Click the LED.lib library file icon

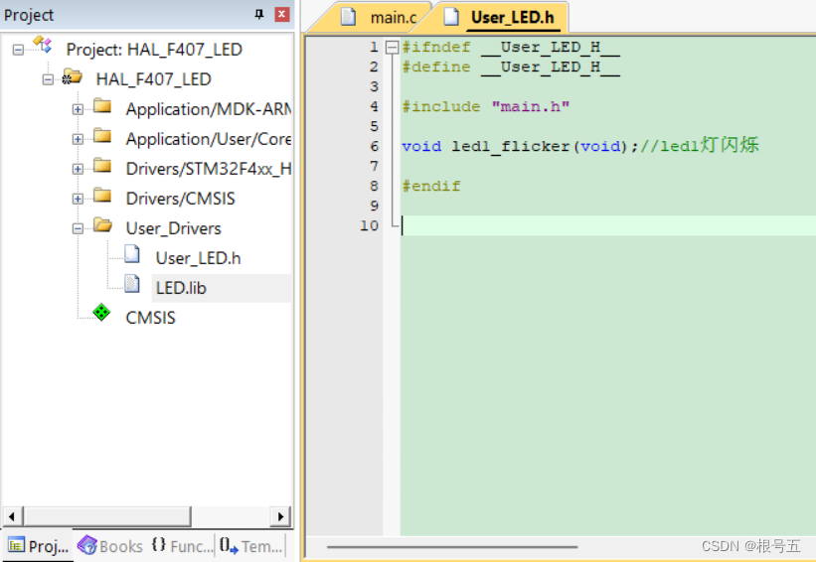[x=132, y=284]
